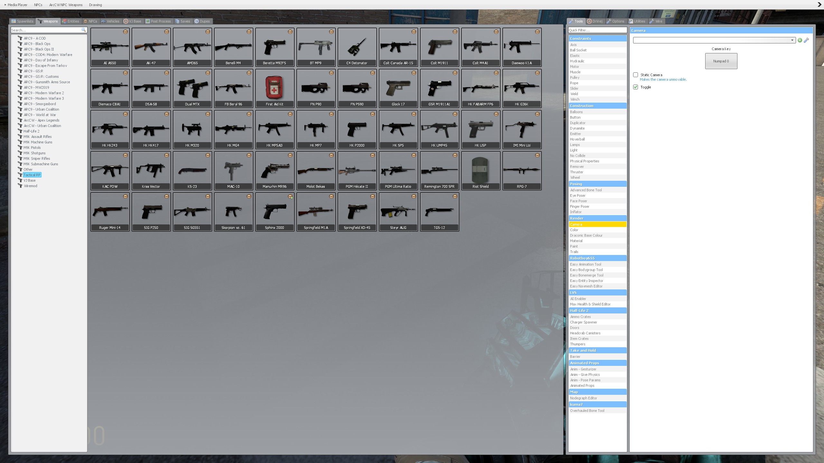Image resolution: width=824 pixels, height=463 pixels.
Task: Click the Numpad 0 camera key button
Action: tap(721, 61)
